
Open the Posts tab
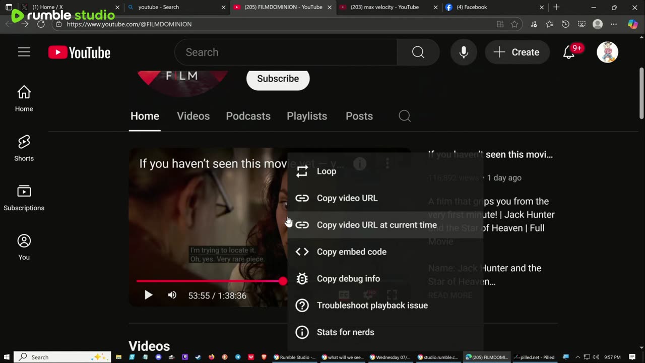359,116
